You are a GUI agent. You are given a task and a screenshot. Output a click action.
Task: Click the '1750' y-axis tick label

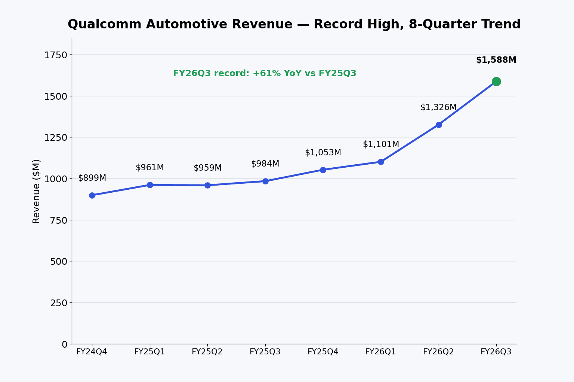(x=56, y=55)
